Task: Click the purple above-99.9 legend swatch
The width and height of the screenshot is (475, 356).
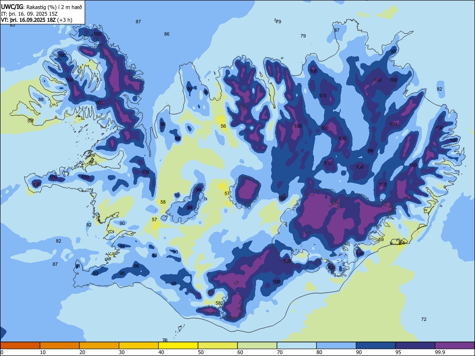Action: pos(455,346)
